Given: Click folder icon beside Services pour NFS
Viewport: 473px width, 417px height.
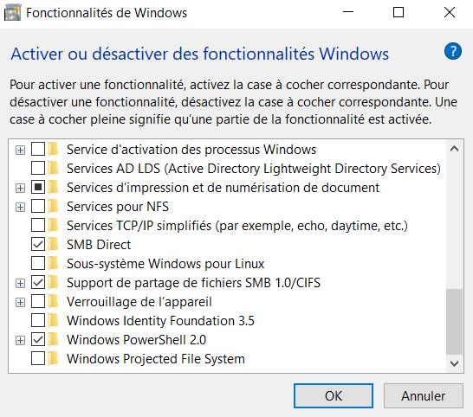Looking at the screenshot, I should [53, 207].
